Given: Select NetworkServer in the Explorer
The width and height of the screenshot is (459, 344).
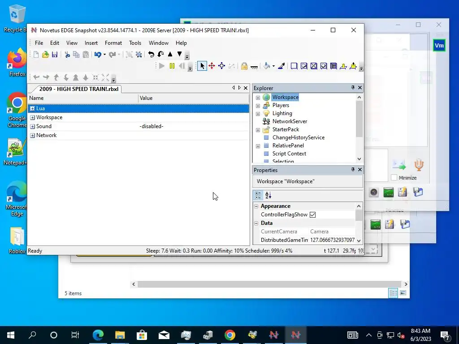Looking at the screenshot, I should tap(290, 121).
